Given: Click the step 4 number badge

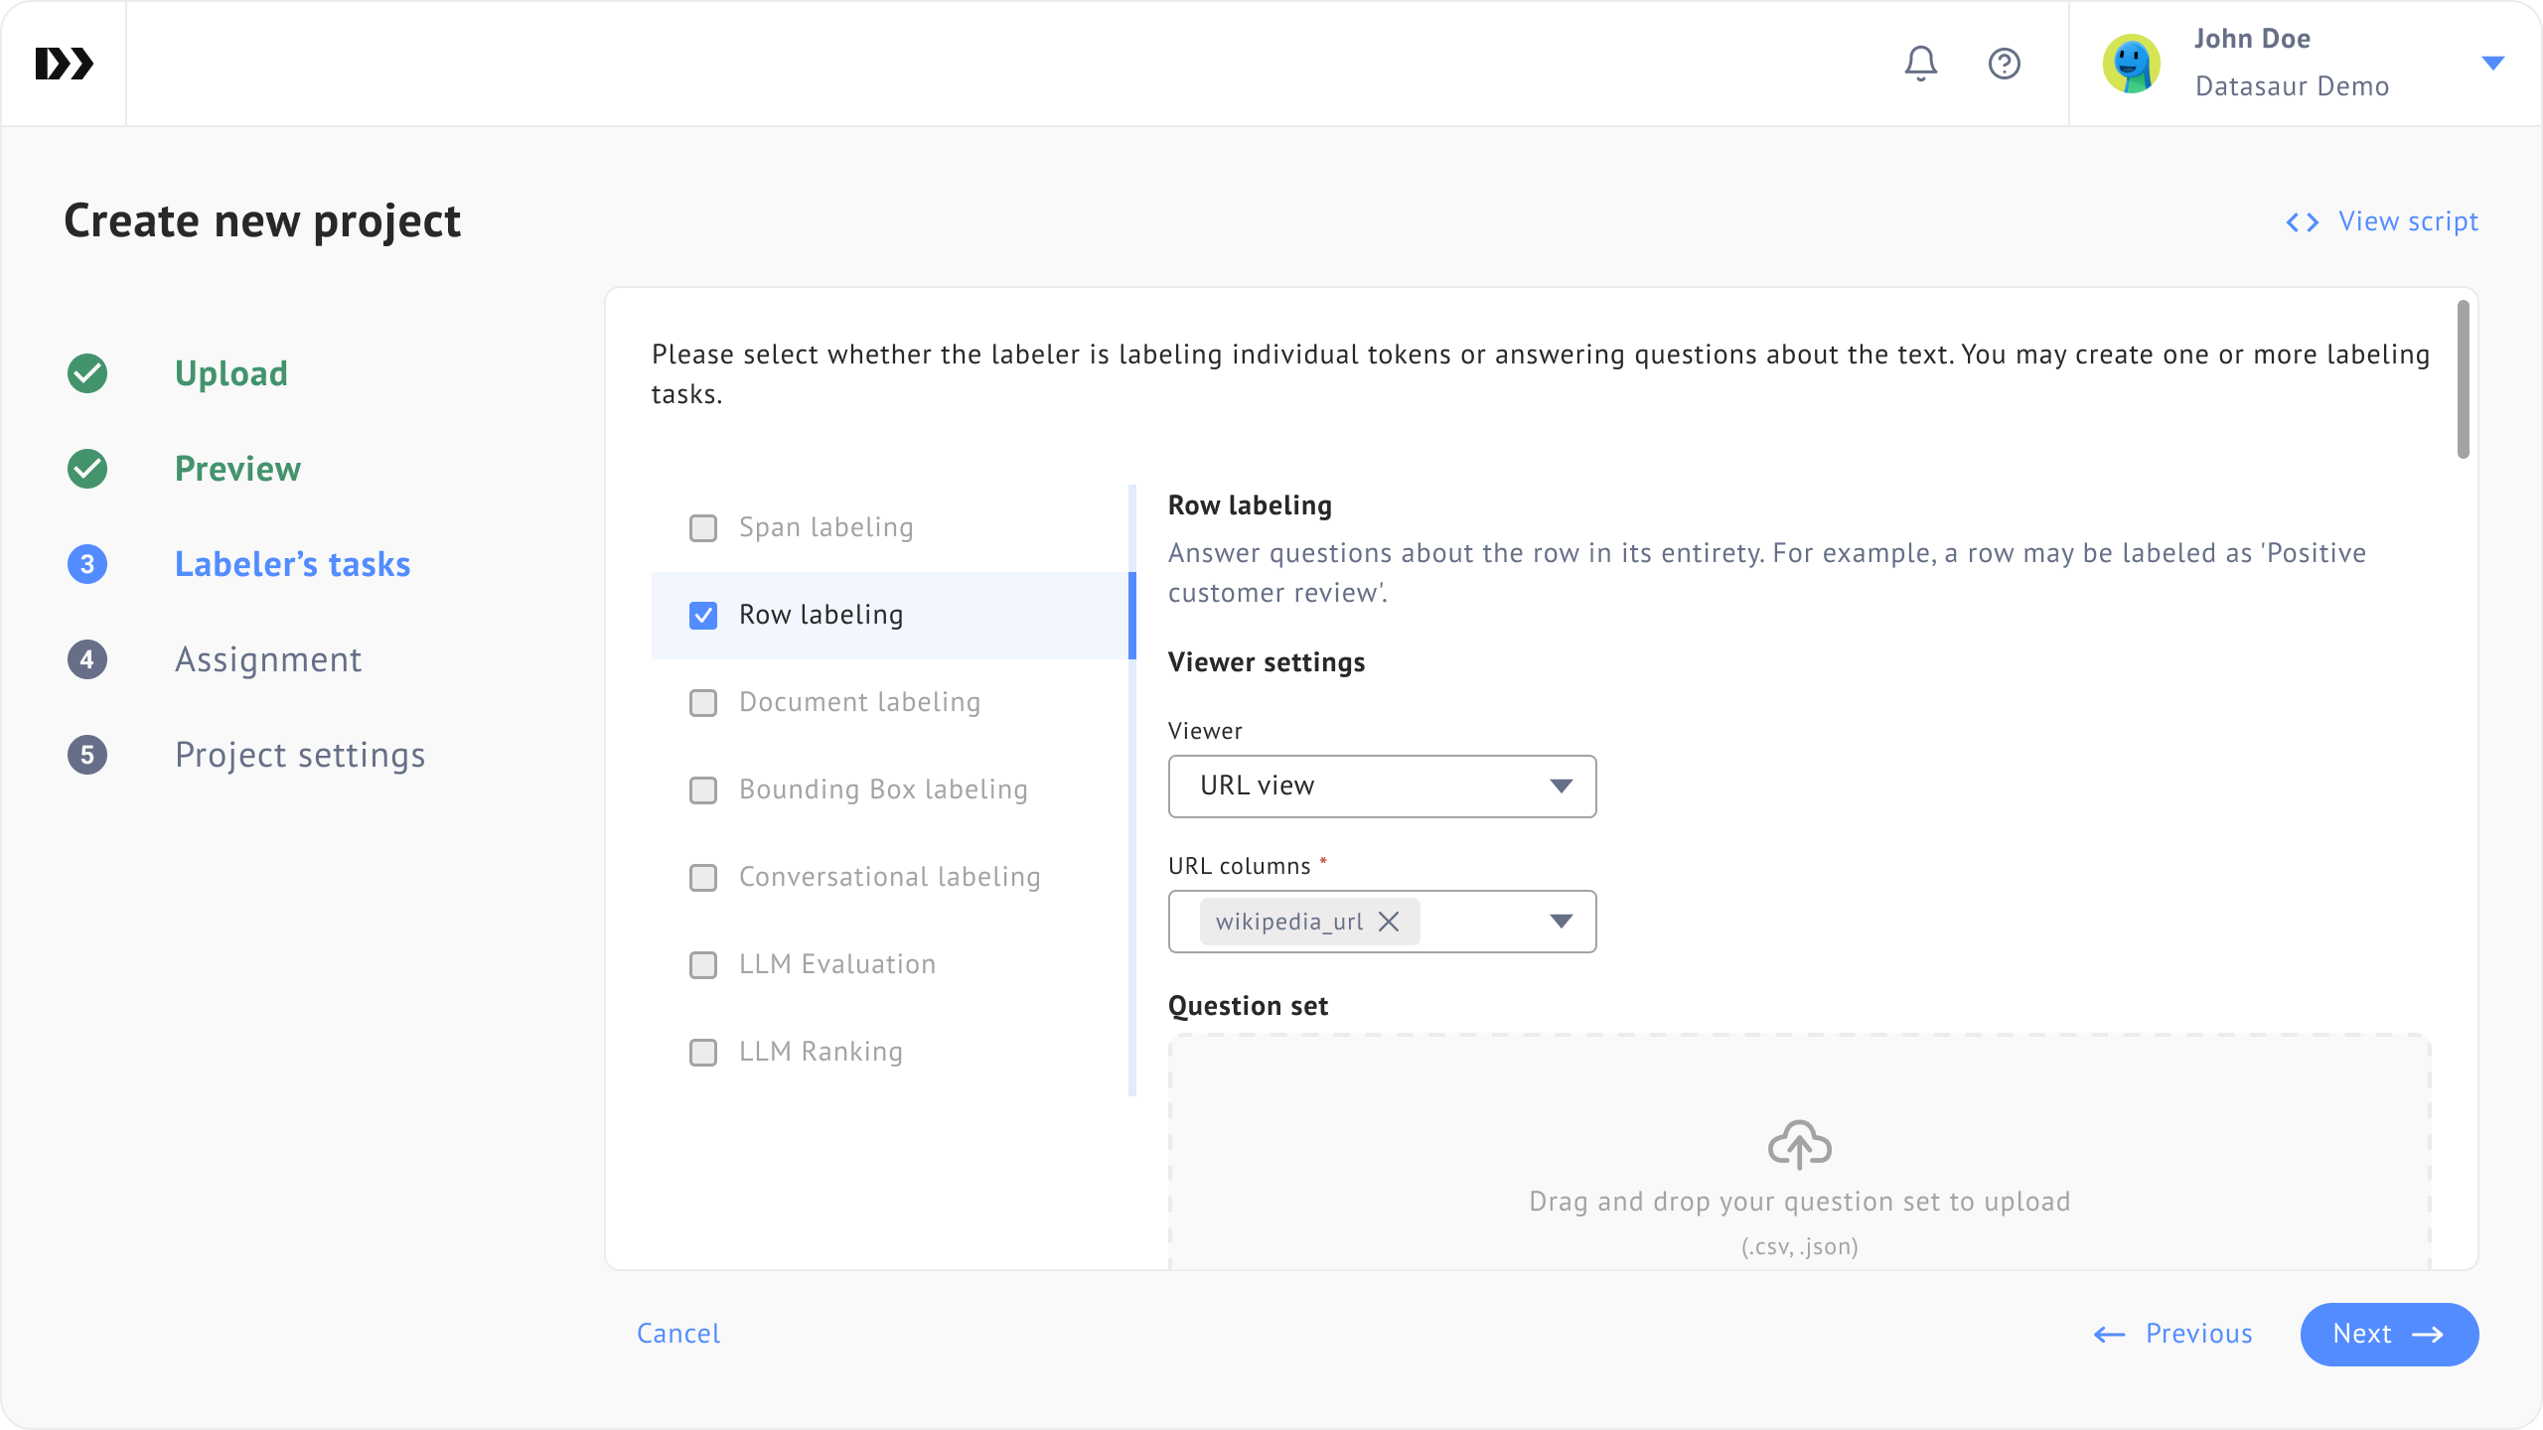Looking at the screenshot, I should (x=87, y=659).
